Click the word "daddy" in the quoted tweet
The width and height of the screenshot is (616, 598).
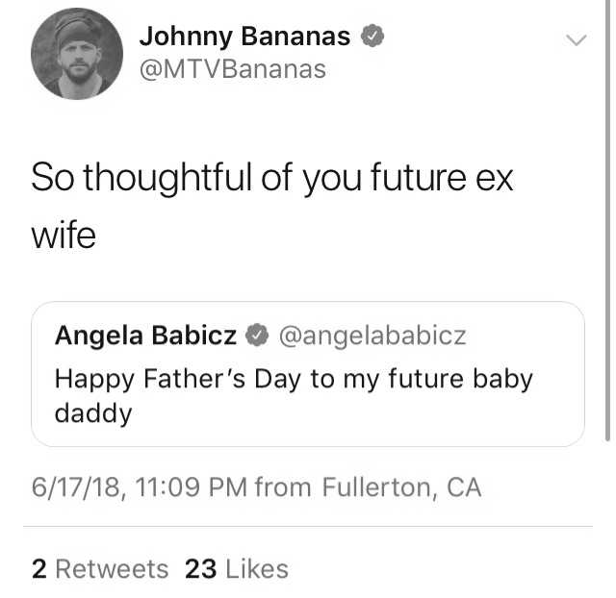tap(93, 414)
